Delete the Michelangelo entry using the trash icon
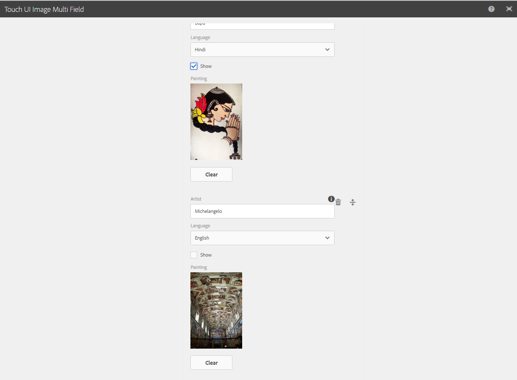This screenshot has width=517, height=380. [x=338, y=202]
